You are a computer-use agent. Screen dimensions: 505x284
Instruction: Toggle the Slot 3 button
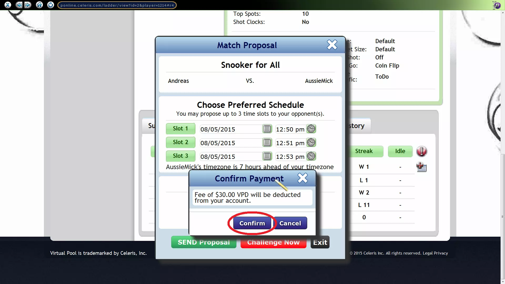pyautogui.click(x=180, y=156)
